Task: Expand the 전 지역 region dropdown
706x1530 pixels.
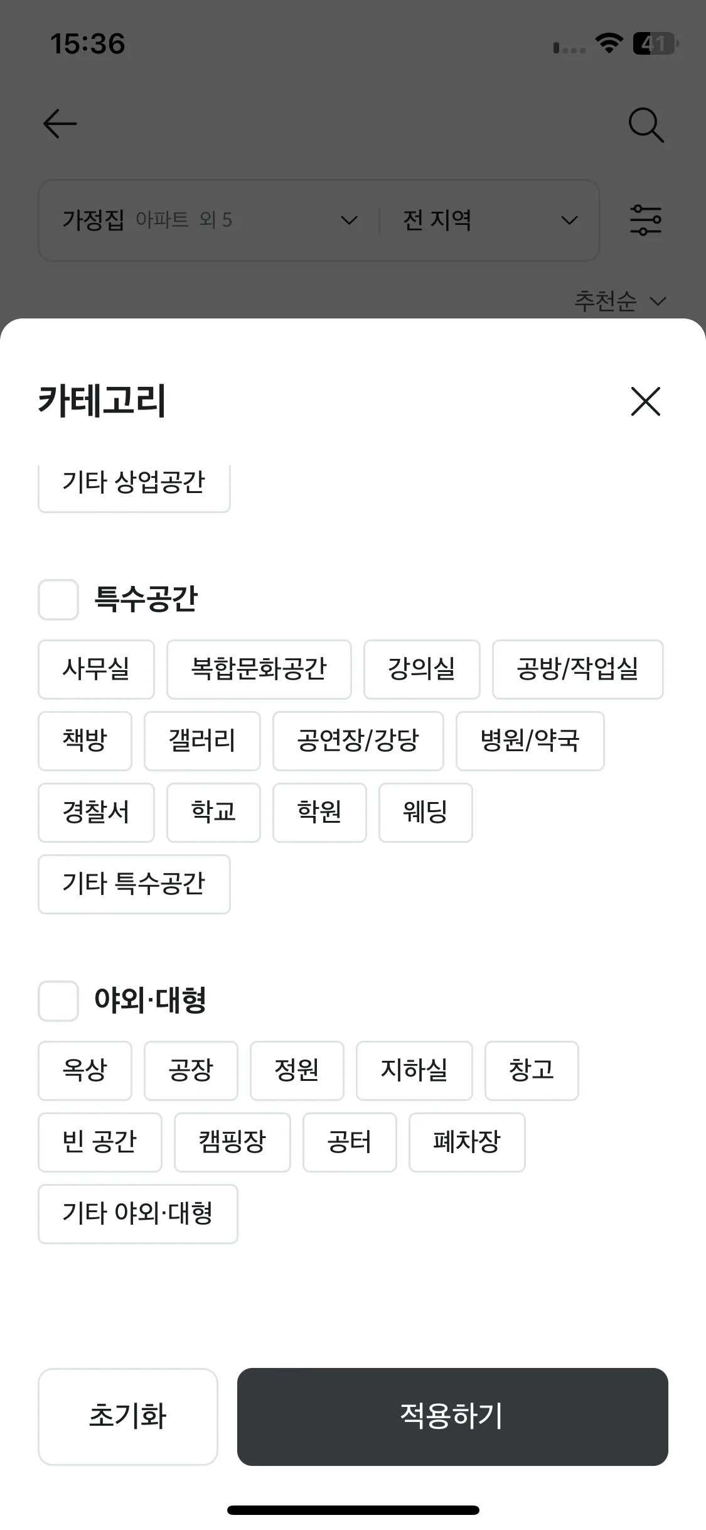Action: 489,220
